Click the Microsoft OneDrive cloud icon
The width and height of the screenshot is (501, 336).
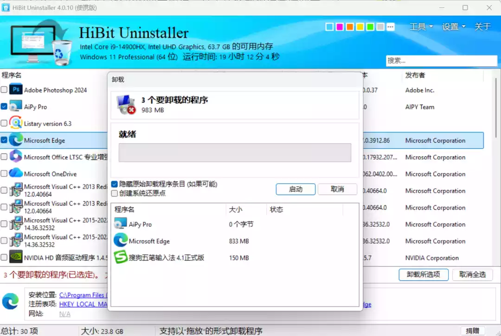tap(16, 173)
